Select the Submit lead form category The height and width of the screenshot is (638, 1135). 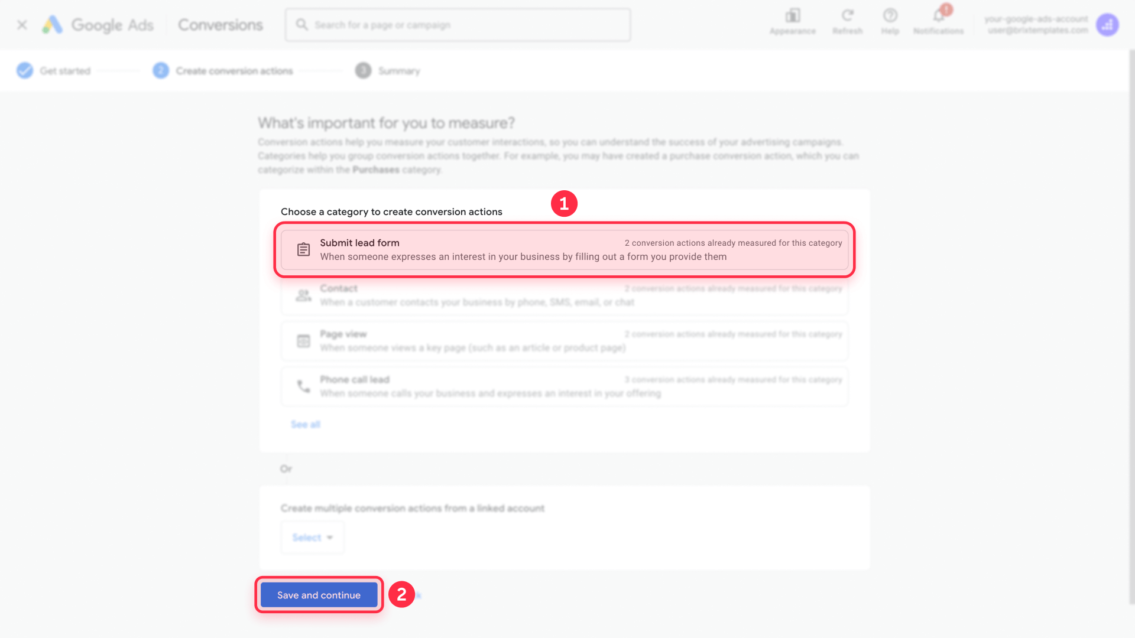coord(564,249)
